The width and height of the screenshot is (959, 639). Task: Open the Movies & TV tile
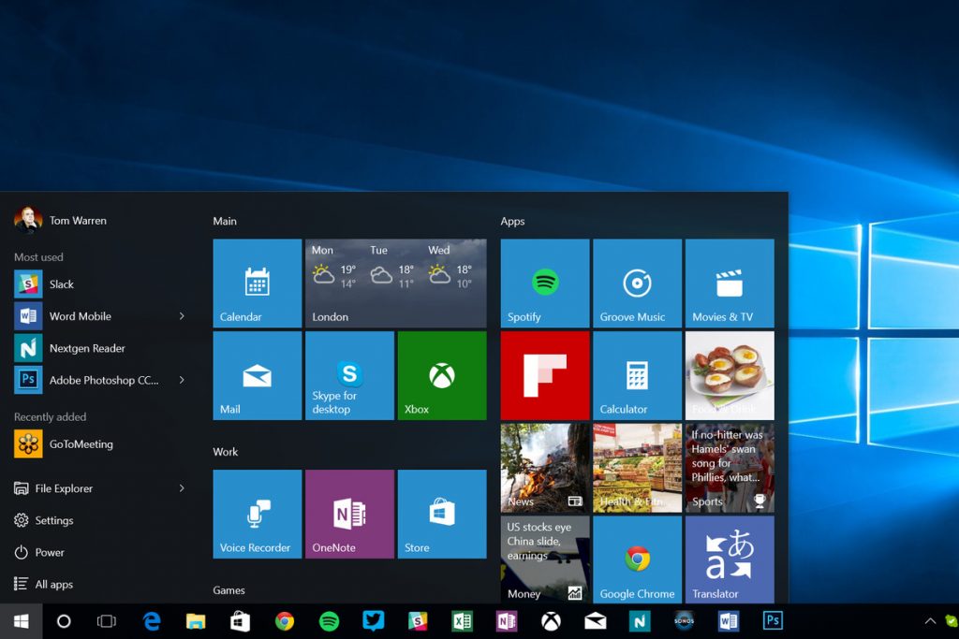(x=730, y=283)
